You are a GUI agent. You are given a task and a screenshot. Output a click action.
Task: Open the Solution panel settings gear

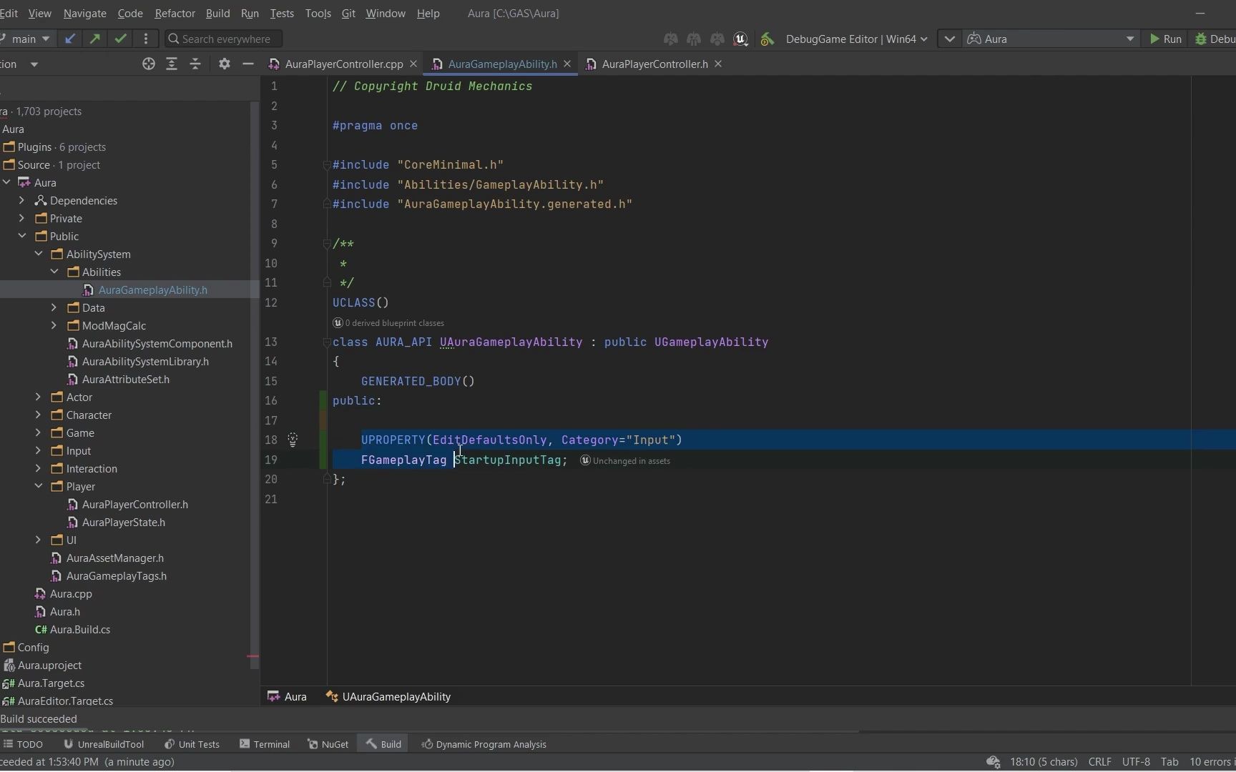click(x=224, y=64)
